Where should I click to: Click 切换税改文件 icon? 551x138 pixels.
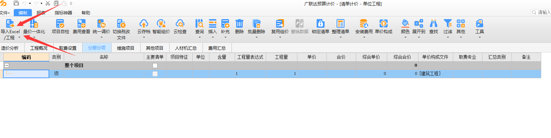[121, 24]
